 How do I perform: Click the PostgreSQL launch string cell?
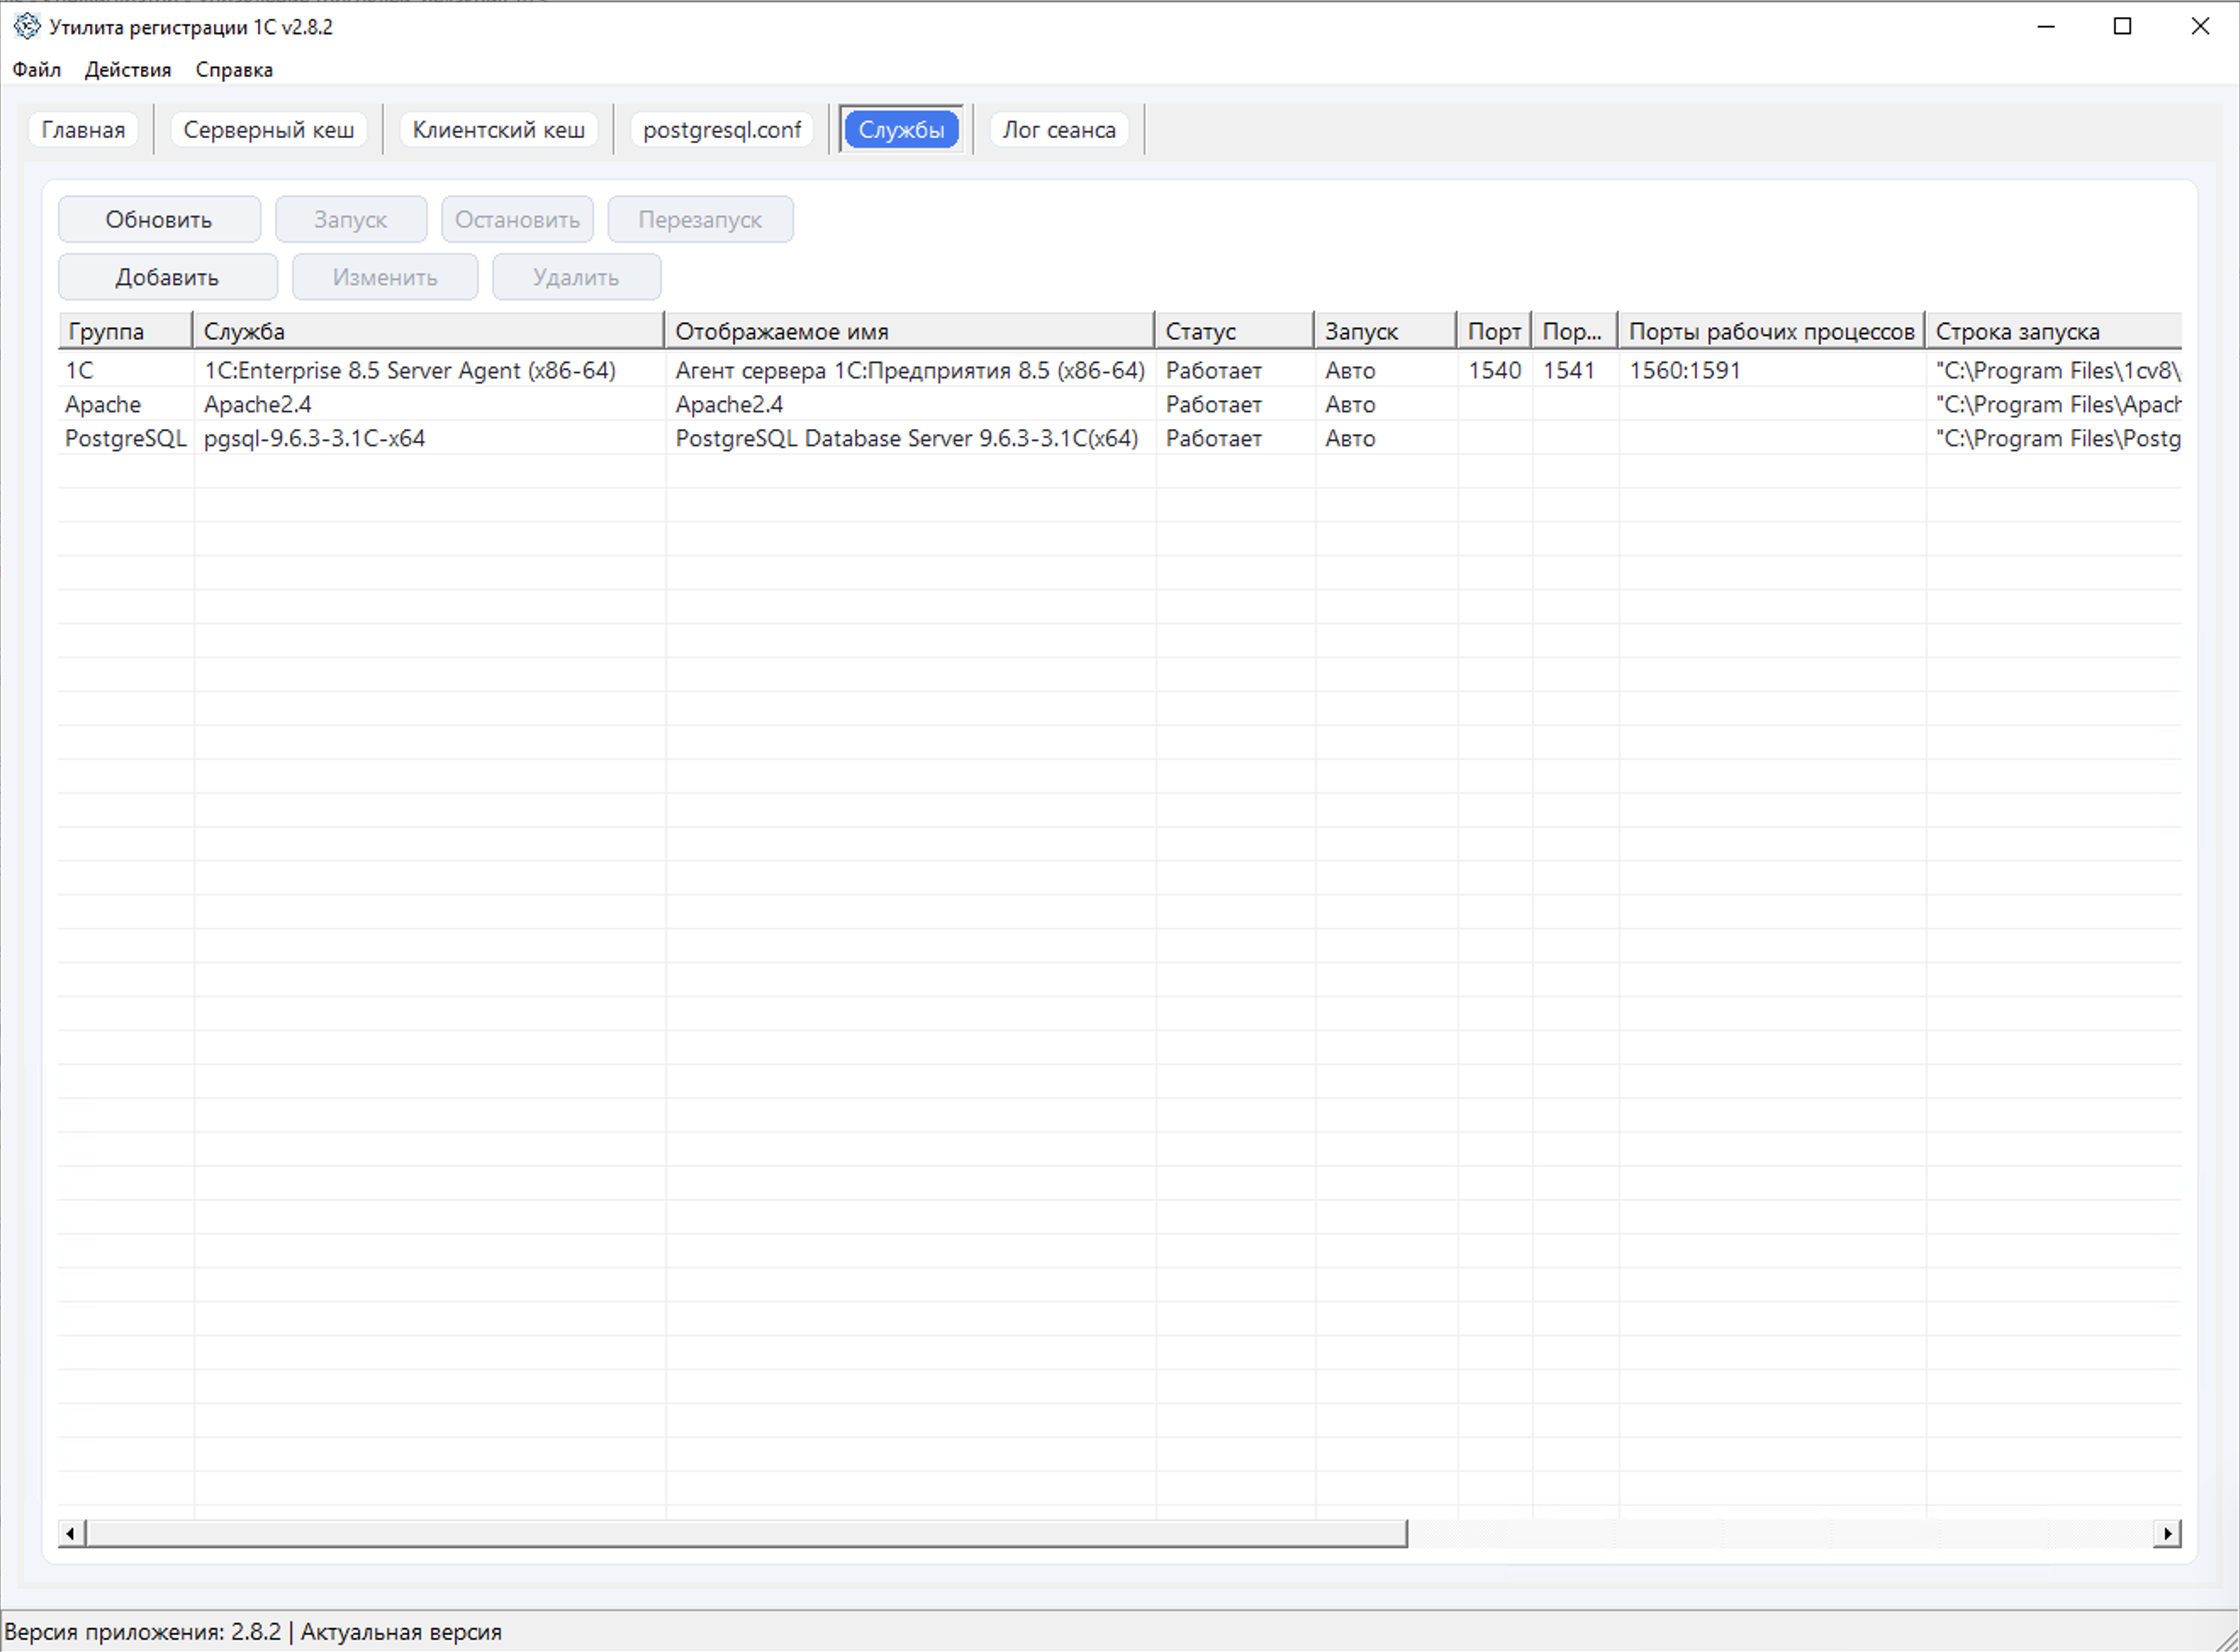pyautogui.click(x=2055, y=438)
